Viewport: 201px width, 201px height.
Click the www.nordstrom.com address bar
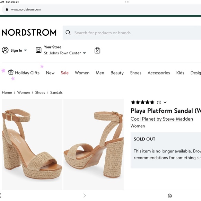pos(102,9)
